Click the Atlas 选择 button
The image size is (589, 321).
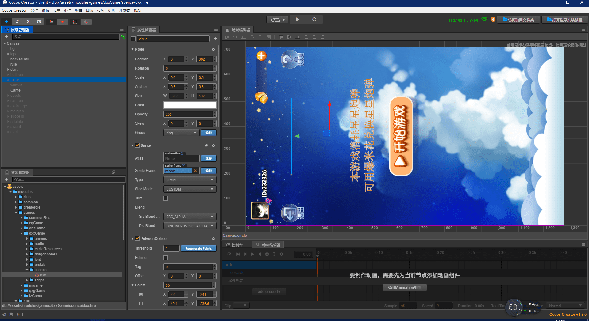pyautogui.click(x=209, y=158)
